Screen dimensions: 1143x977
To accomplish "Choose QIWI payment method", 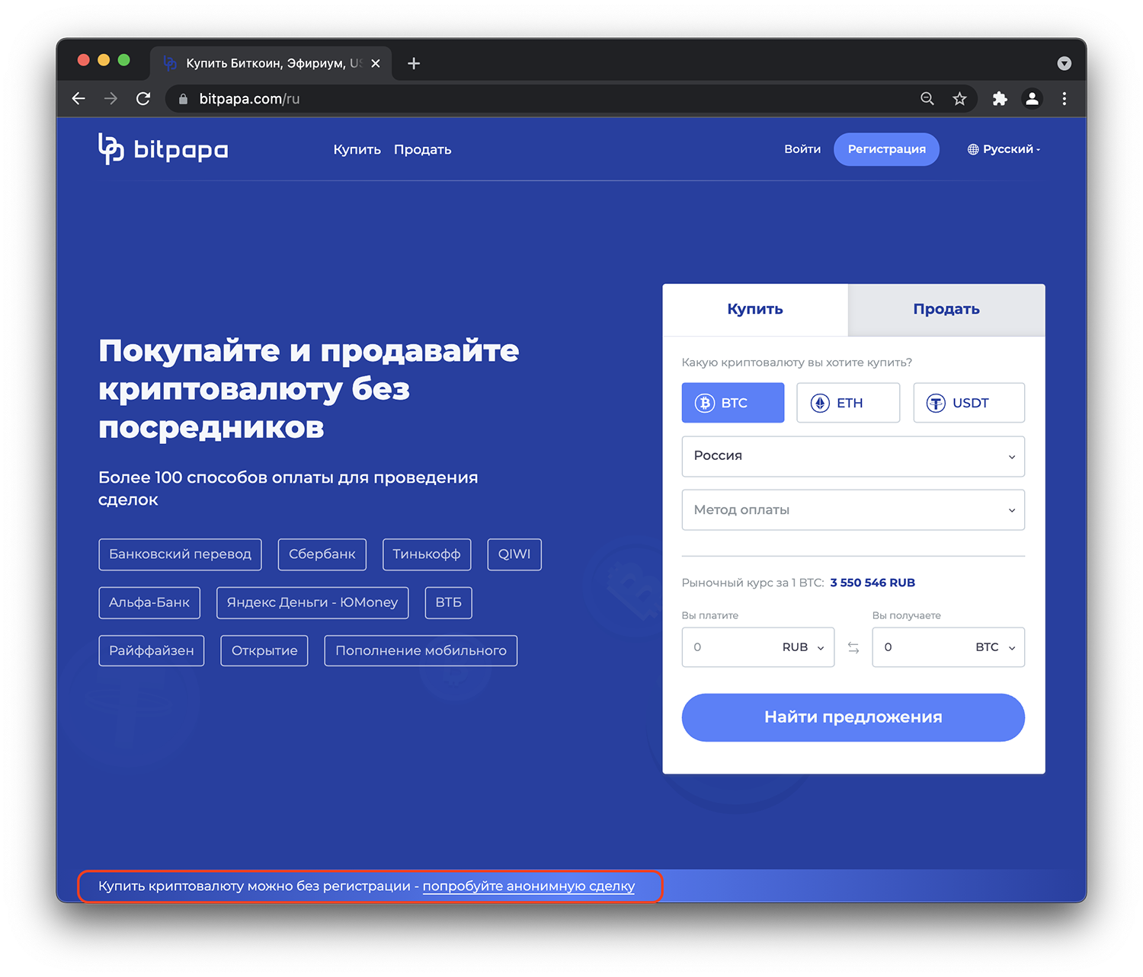I will [514, 554].
